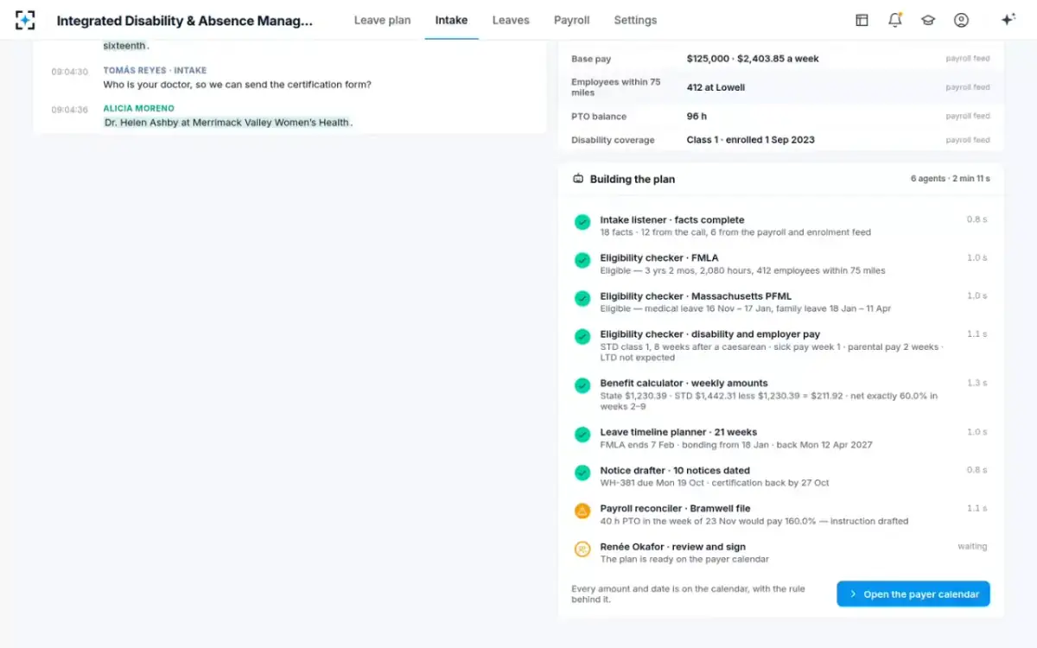Launch the sparkle AI assistant icon
The image size is (1037, 648).
[1008, 20]
